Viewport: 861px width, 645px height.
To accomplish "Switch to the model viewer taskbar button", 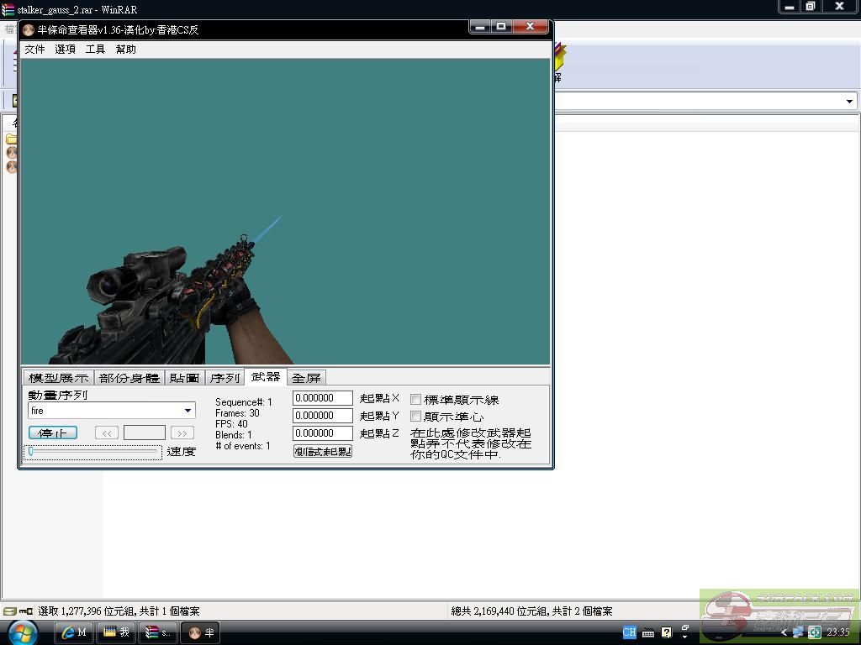I will (x=201, y=632).
